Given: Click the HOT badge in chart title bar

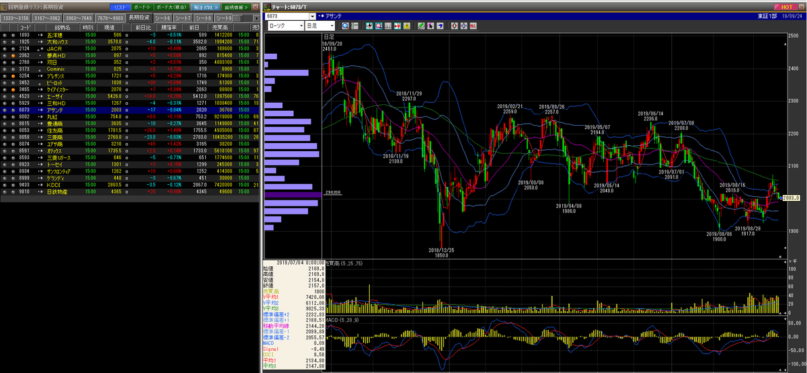Looking at the screenshot, I should tap(787, 6).
